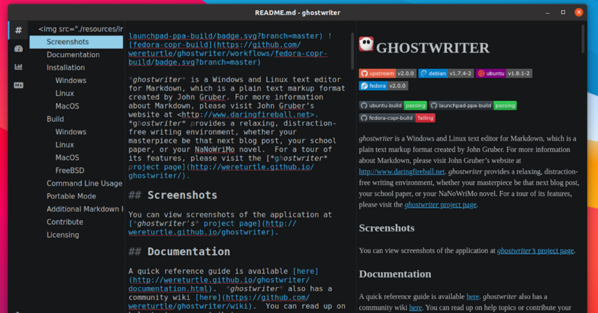Jump to Documentation in the outline
Image resolution: width=598 pixels, height=313 pixels.
click(x=73, y=55)
